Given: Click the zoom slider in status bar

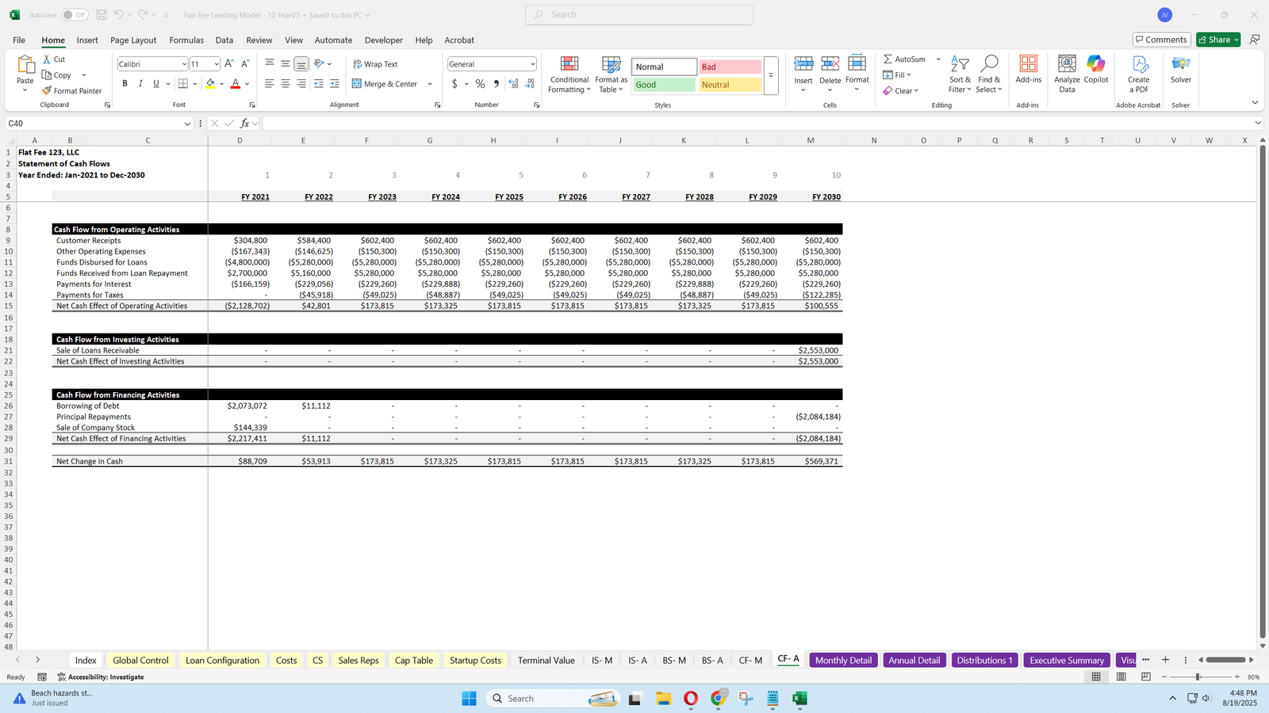Looking at the screenshot, I should [1198, 677].
